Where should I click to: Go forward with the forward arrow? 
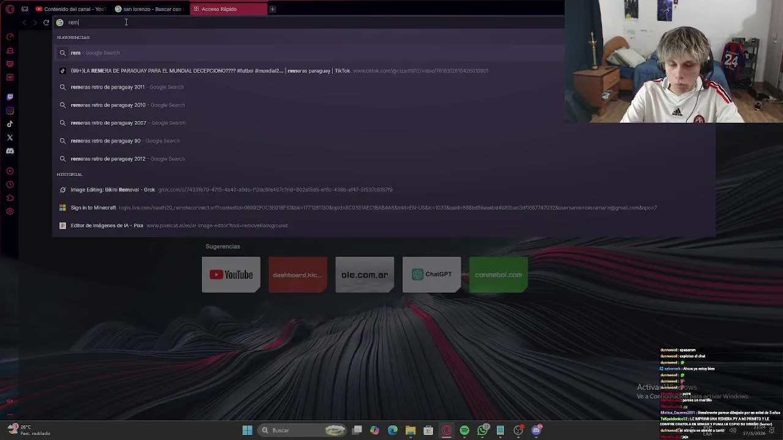point(35,23)
